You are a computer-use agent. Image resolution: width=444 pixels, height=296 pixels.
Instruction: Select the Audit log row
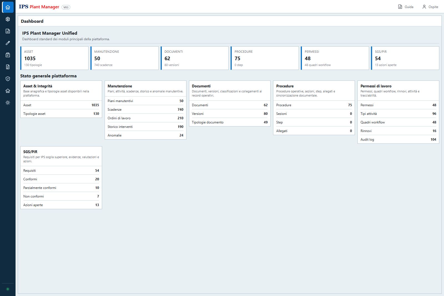point(398,140)
